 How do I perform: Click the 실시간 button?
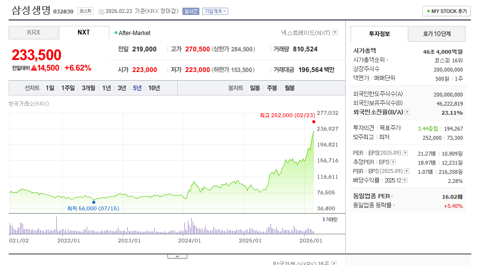coord(191,12)
